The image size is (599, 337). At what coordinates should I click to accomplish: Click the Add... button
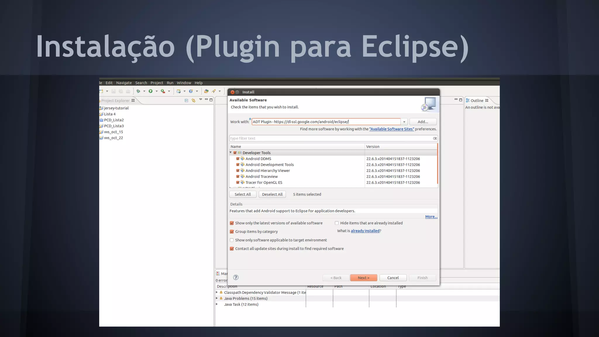423,122
